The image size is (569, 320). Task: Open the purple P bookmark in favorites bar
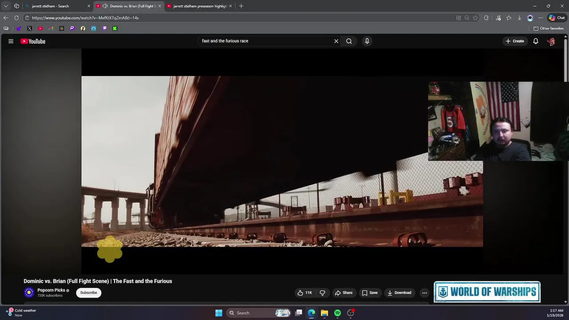point(72,28)
